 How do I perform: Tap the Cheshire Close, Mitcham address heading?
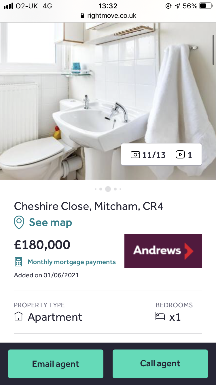tap(89, 206)
